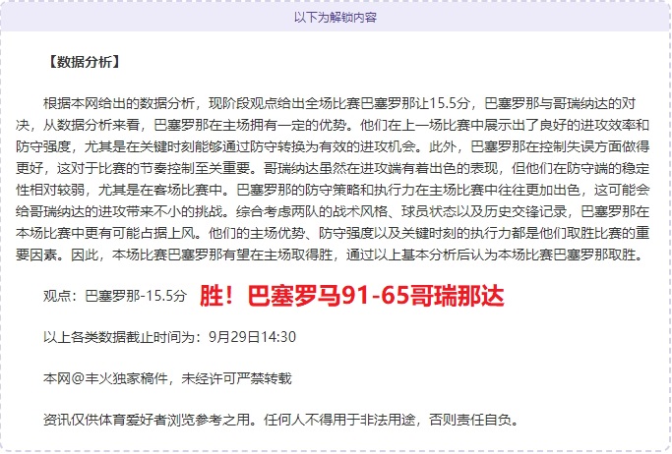Click the paragraph line starting 更好，这对于比赛的节奏控制
672x454 pixels.
pos(333,168)
